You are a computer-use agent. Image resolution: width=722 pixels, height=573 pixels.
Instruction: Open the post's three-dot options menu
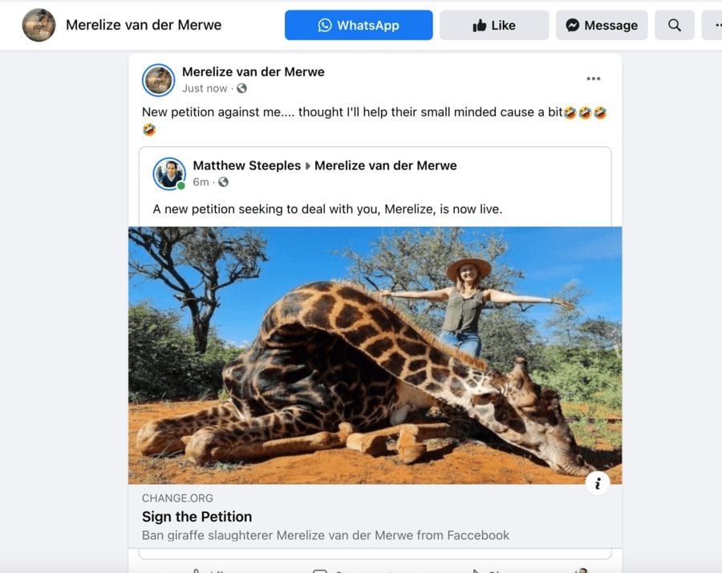[x=594, y=79]
